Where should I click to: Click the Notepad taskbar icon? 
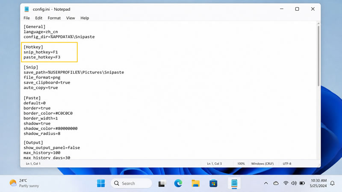234,183
